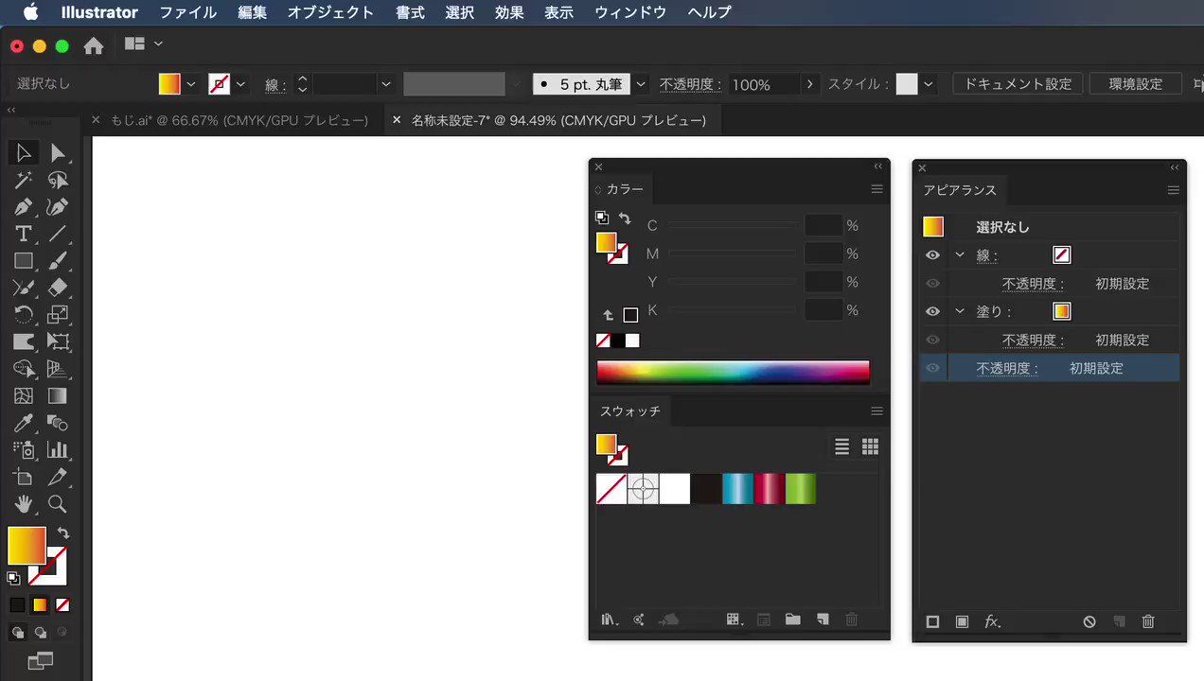Select the Eraser tool
Screen dimensions: 1204x681
tap(58, 288)
